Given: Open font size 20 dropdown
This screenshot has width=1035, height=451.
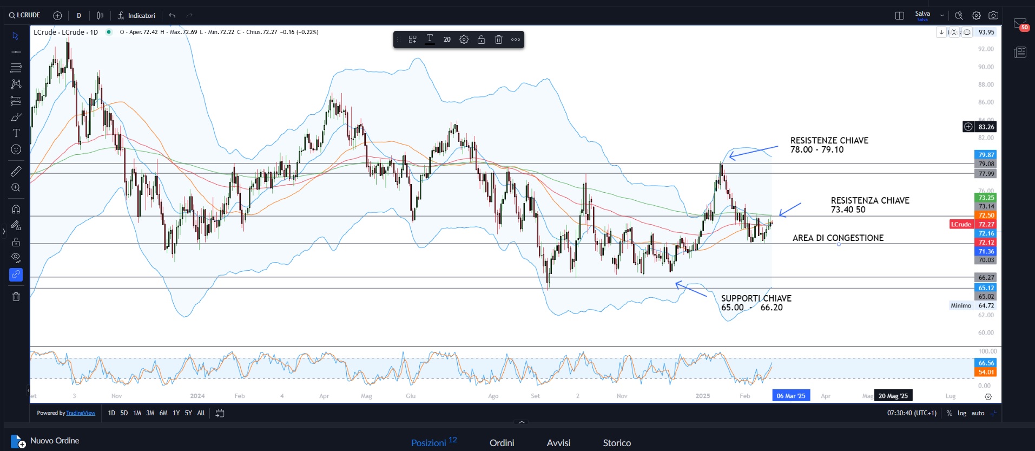Looking at the screenshot, I should tap(447, 40).
